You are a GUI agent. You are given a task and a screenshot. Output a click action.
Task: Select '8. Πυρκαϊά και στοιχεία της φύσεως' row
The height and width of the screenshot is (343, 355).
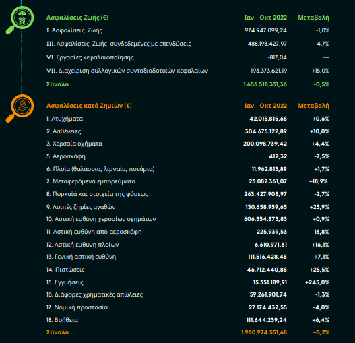[x=98, y=194]
